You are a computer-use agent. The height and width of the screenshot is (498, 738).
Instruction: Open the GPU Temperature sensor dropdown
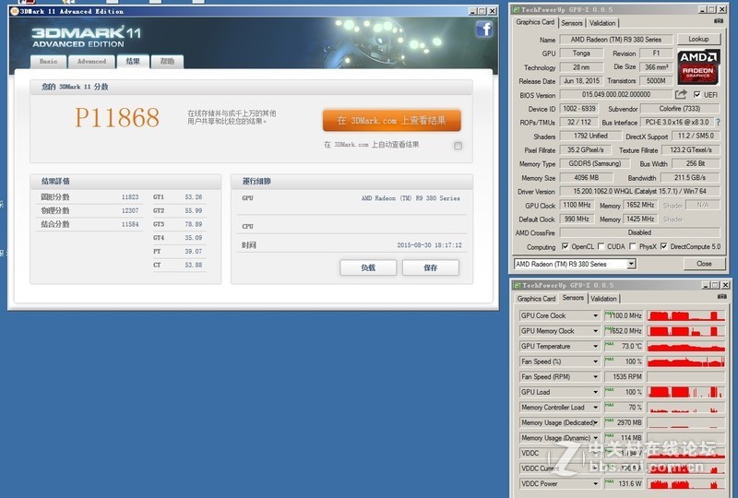(x=595, y=347)
